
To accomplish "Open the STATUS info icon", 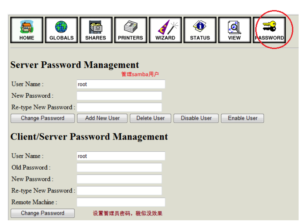I will click(200, 30).
